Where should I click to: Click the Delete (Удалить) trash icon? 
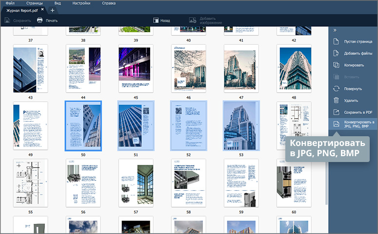pos(336,100)
